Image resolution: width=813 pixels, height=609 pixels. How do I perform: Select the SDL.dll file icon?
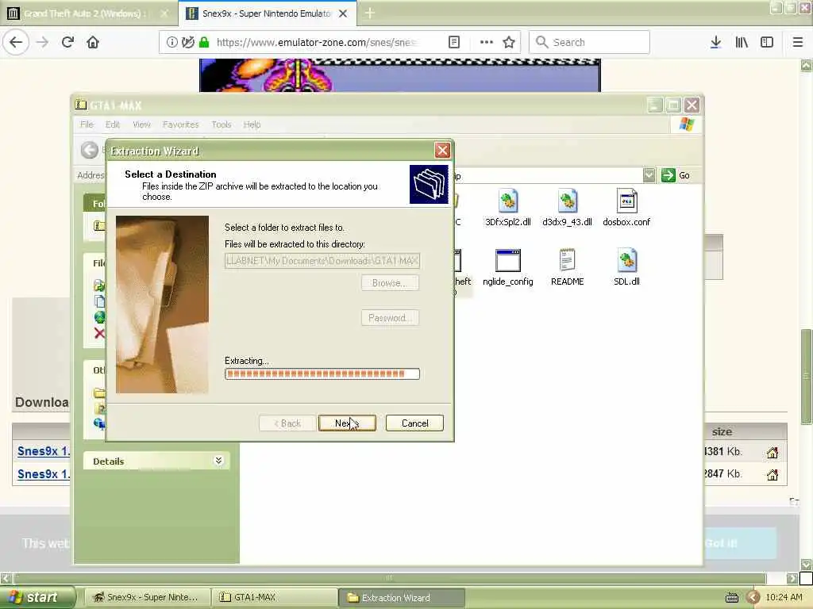(x=627, y=260)
